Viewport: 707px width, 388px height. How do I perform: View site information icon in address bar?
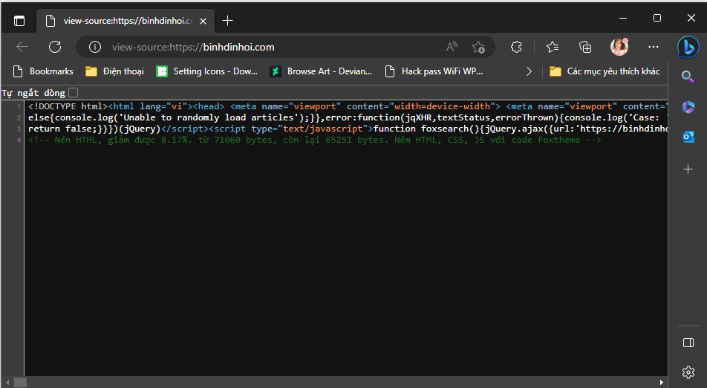[x=95, y=47]
